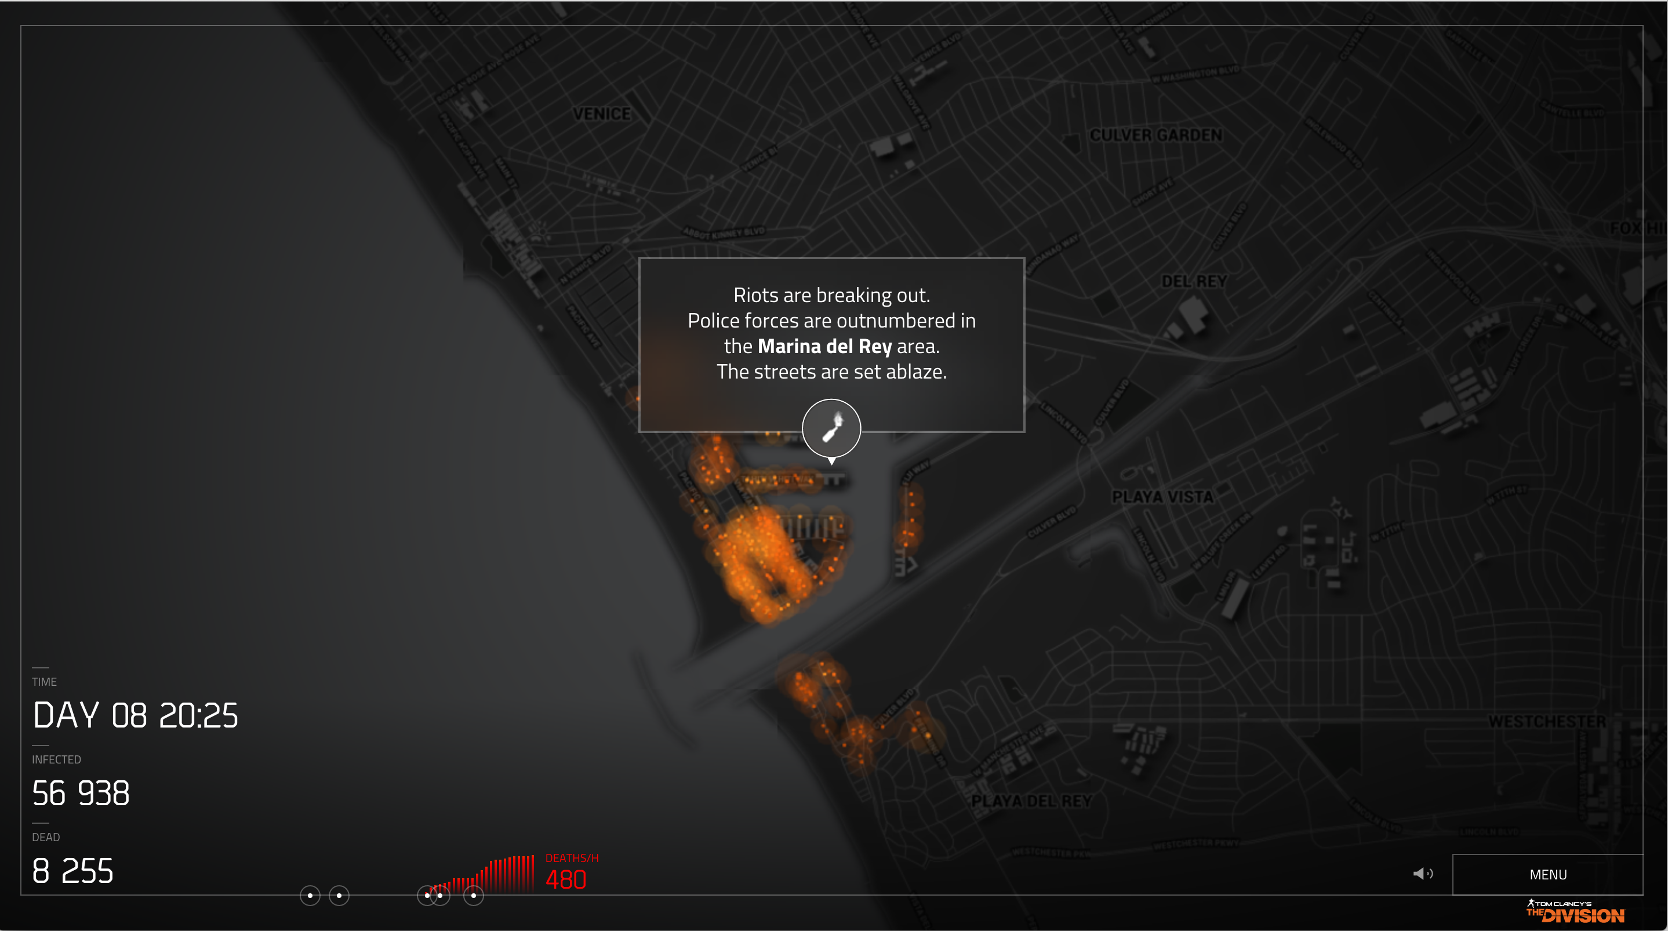Click the Molotov cocktail riot event icon
Image resolution: width=1668 pixels, height=931 pixels.
pos(831,428)
